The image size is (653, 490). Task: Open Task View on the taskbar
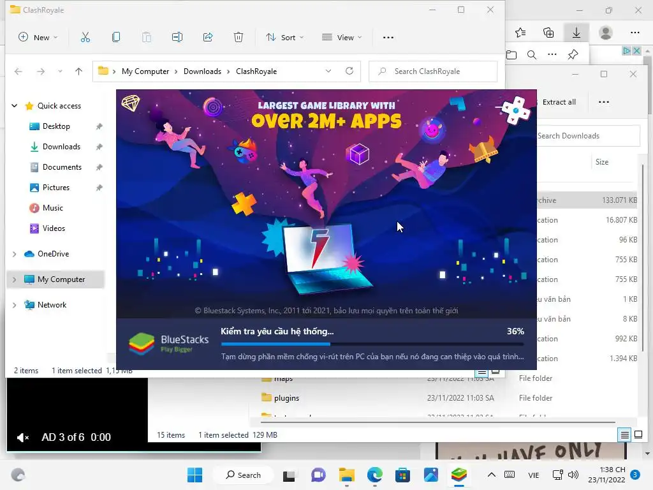point(289,475)
